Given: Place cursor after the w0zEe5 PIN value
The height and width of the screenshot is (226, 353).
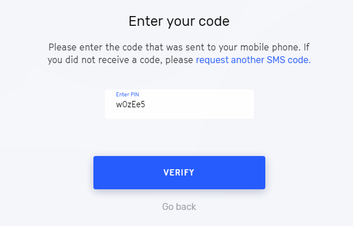Looking at the screenshot, I should tap(146, 104).
